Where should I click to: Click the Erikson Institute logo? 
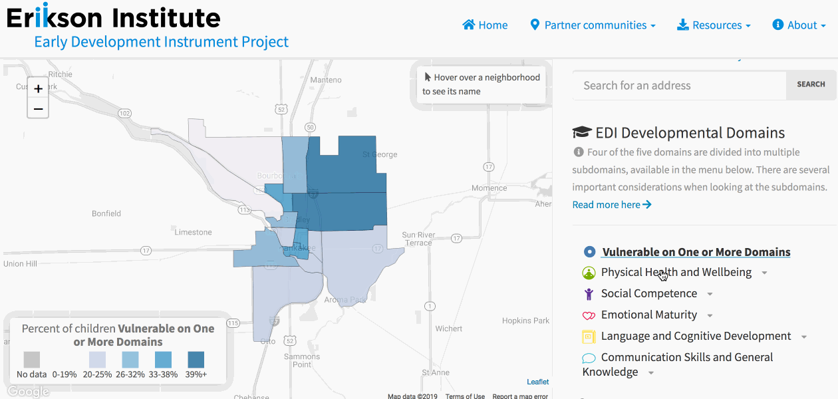(113, 17)
